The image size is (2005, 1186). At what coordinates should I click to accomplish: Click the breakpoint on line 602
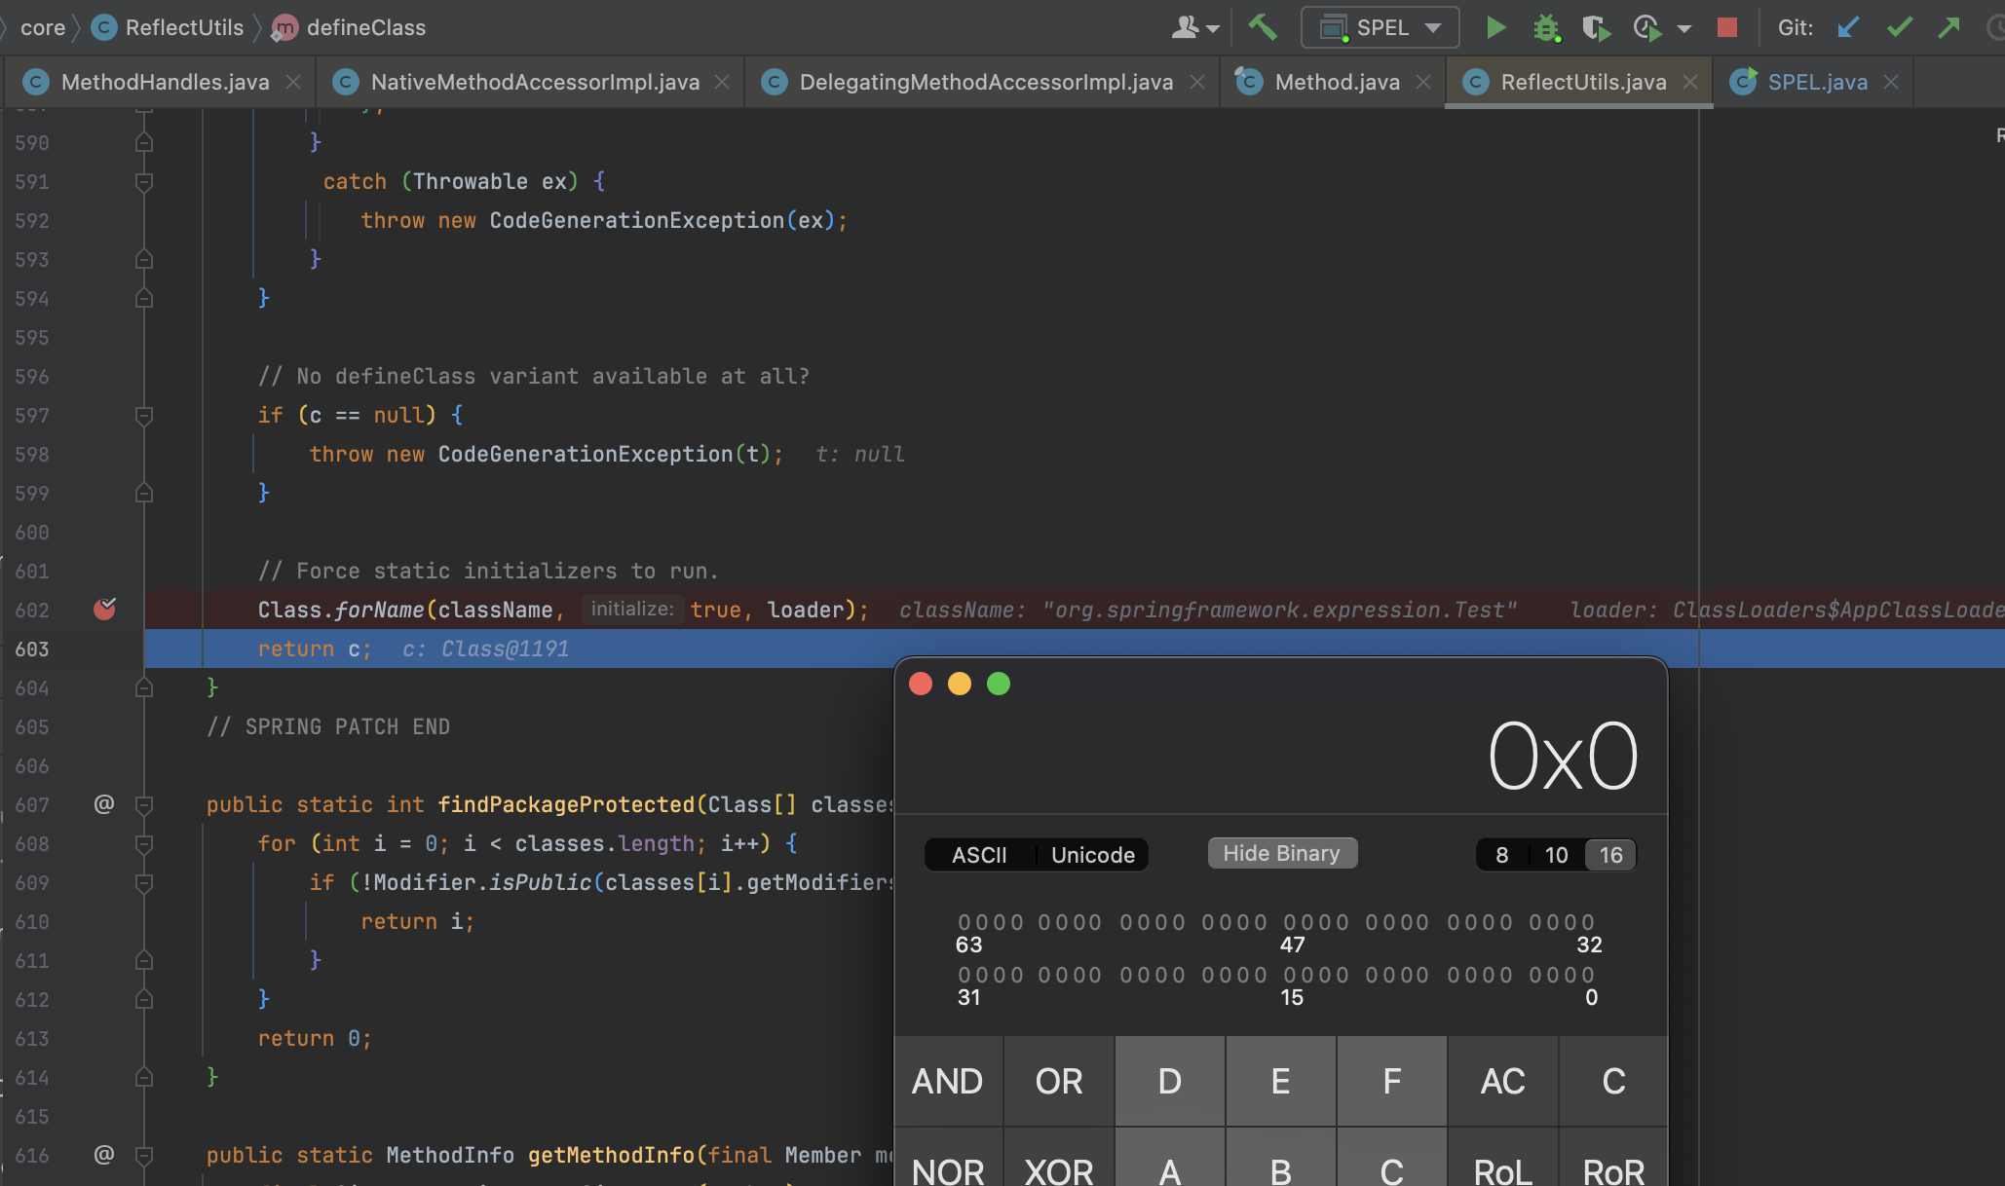click(x=104, y=610)
